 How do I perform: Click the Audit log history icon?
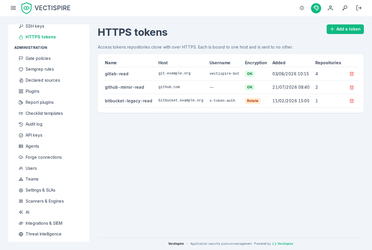[21, 124]
